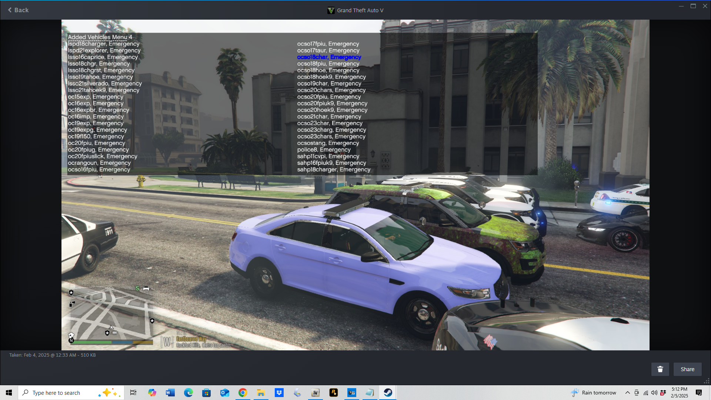The width and height of the screenshot is (711, 400).
Task: Open Outlook from the taskbar
Action: (224, 393)
